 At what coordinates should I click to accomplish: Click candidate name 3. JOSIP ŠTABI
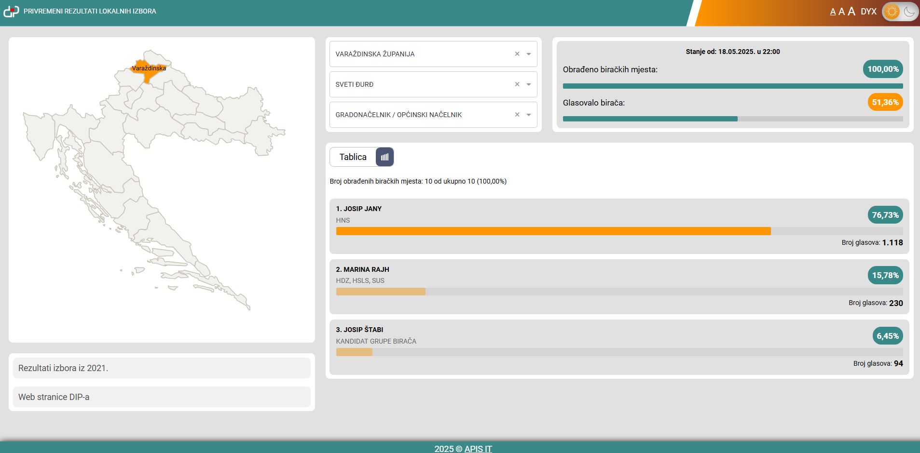(x=360, y=330)
